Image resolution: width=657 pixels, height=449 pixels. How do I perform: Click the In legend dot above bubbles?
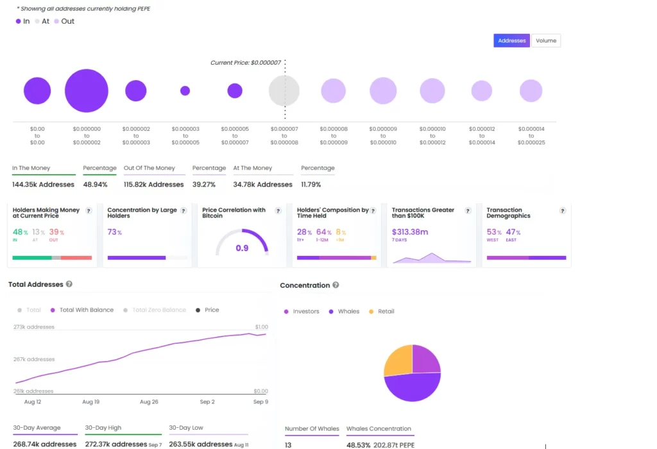click(18, 21)
